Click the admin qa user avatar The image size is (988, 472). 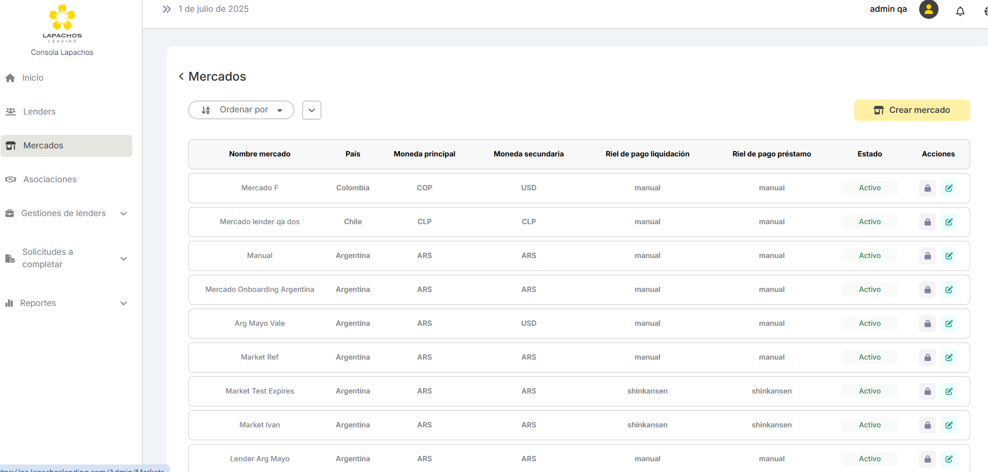928,9
